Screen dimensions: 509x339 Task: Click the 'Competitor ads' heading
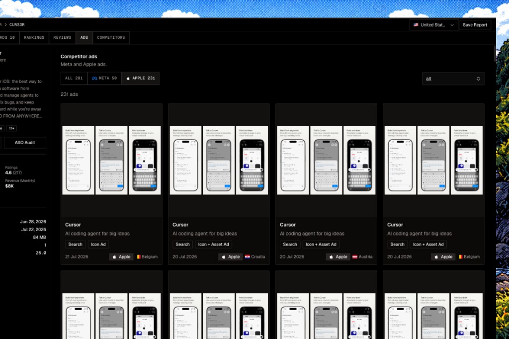tap(79, 57)
